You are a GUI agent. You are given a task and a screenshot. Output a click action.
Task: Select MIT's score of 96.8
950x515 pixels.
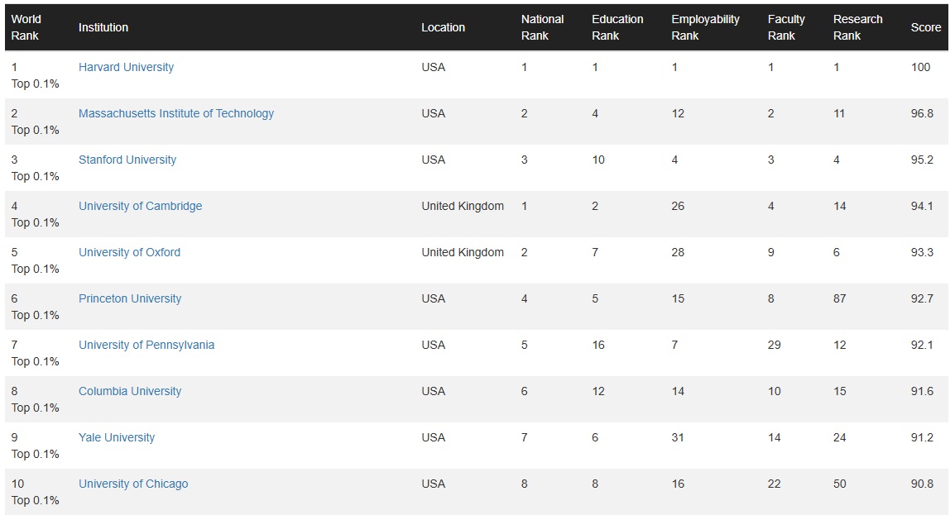click(922, 113)
